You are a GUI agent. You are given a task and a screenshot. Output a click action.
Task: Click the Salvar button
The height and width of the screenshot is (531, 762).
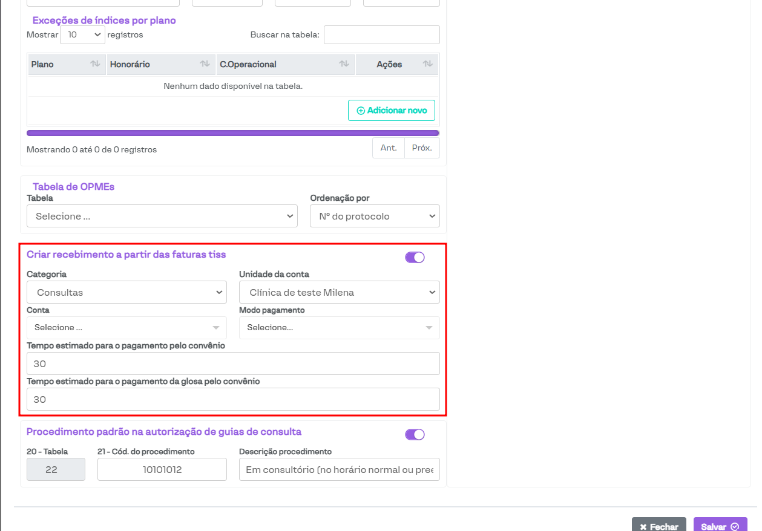point(720,526)
